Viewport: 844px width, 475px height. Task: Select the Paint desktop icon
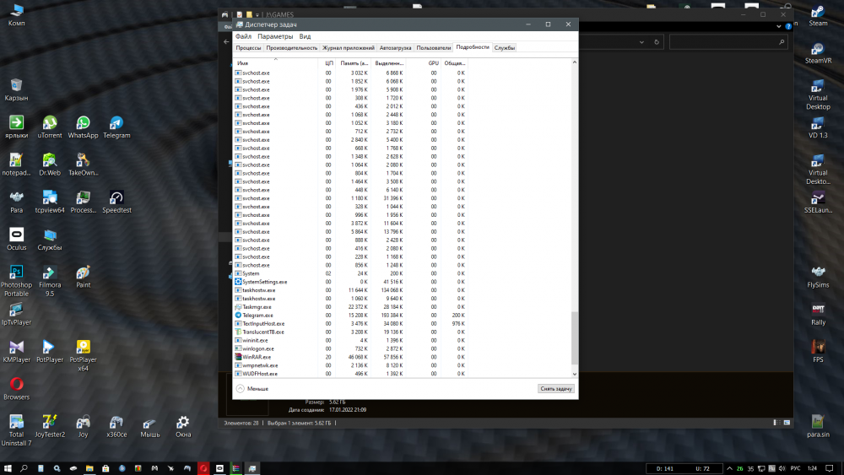tap(83, 277)
